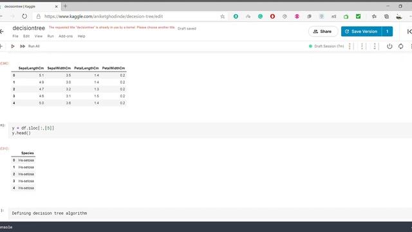Open the File menu

coord(15,36)
